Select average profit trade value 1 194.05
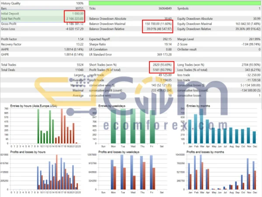 [x=166, y=80]
